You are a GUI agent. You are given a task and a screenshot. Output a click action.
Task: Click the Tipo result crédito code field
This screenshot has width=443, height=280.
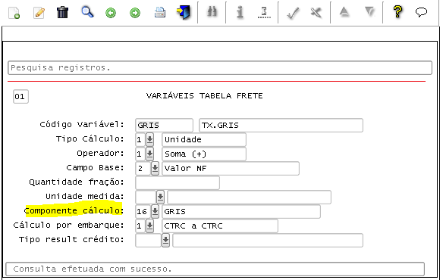click(149, 240)
